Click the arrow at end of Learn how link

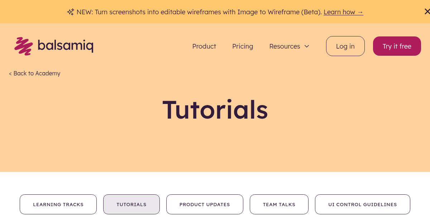[x=360, y=12]
